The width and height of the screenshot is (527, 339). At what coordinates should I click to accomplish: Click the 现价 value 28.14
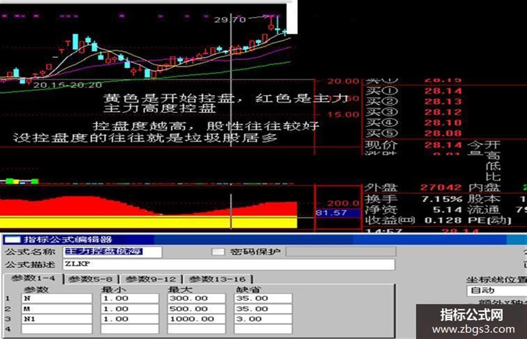(x=443, y=145)
